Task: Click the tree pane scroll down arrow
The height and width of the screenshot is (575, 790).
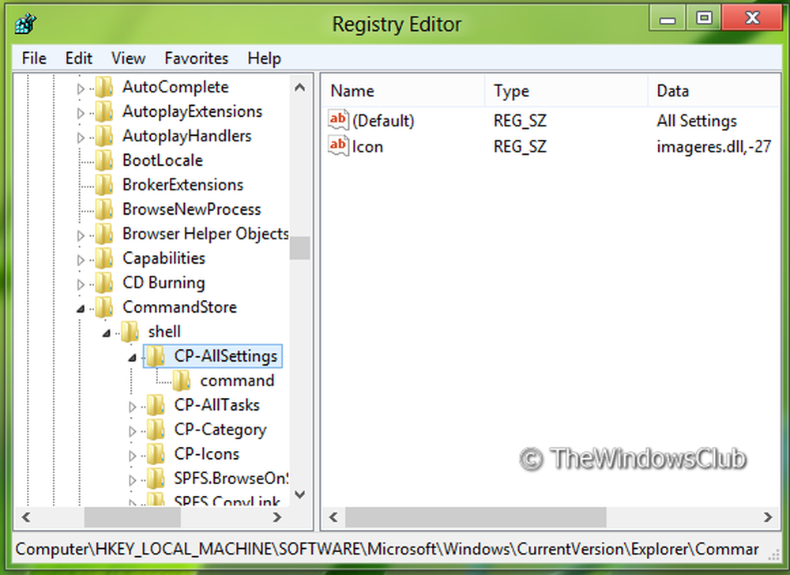Action: click(299, 494)
